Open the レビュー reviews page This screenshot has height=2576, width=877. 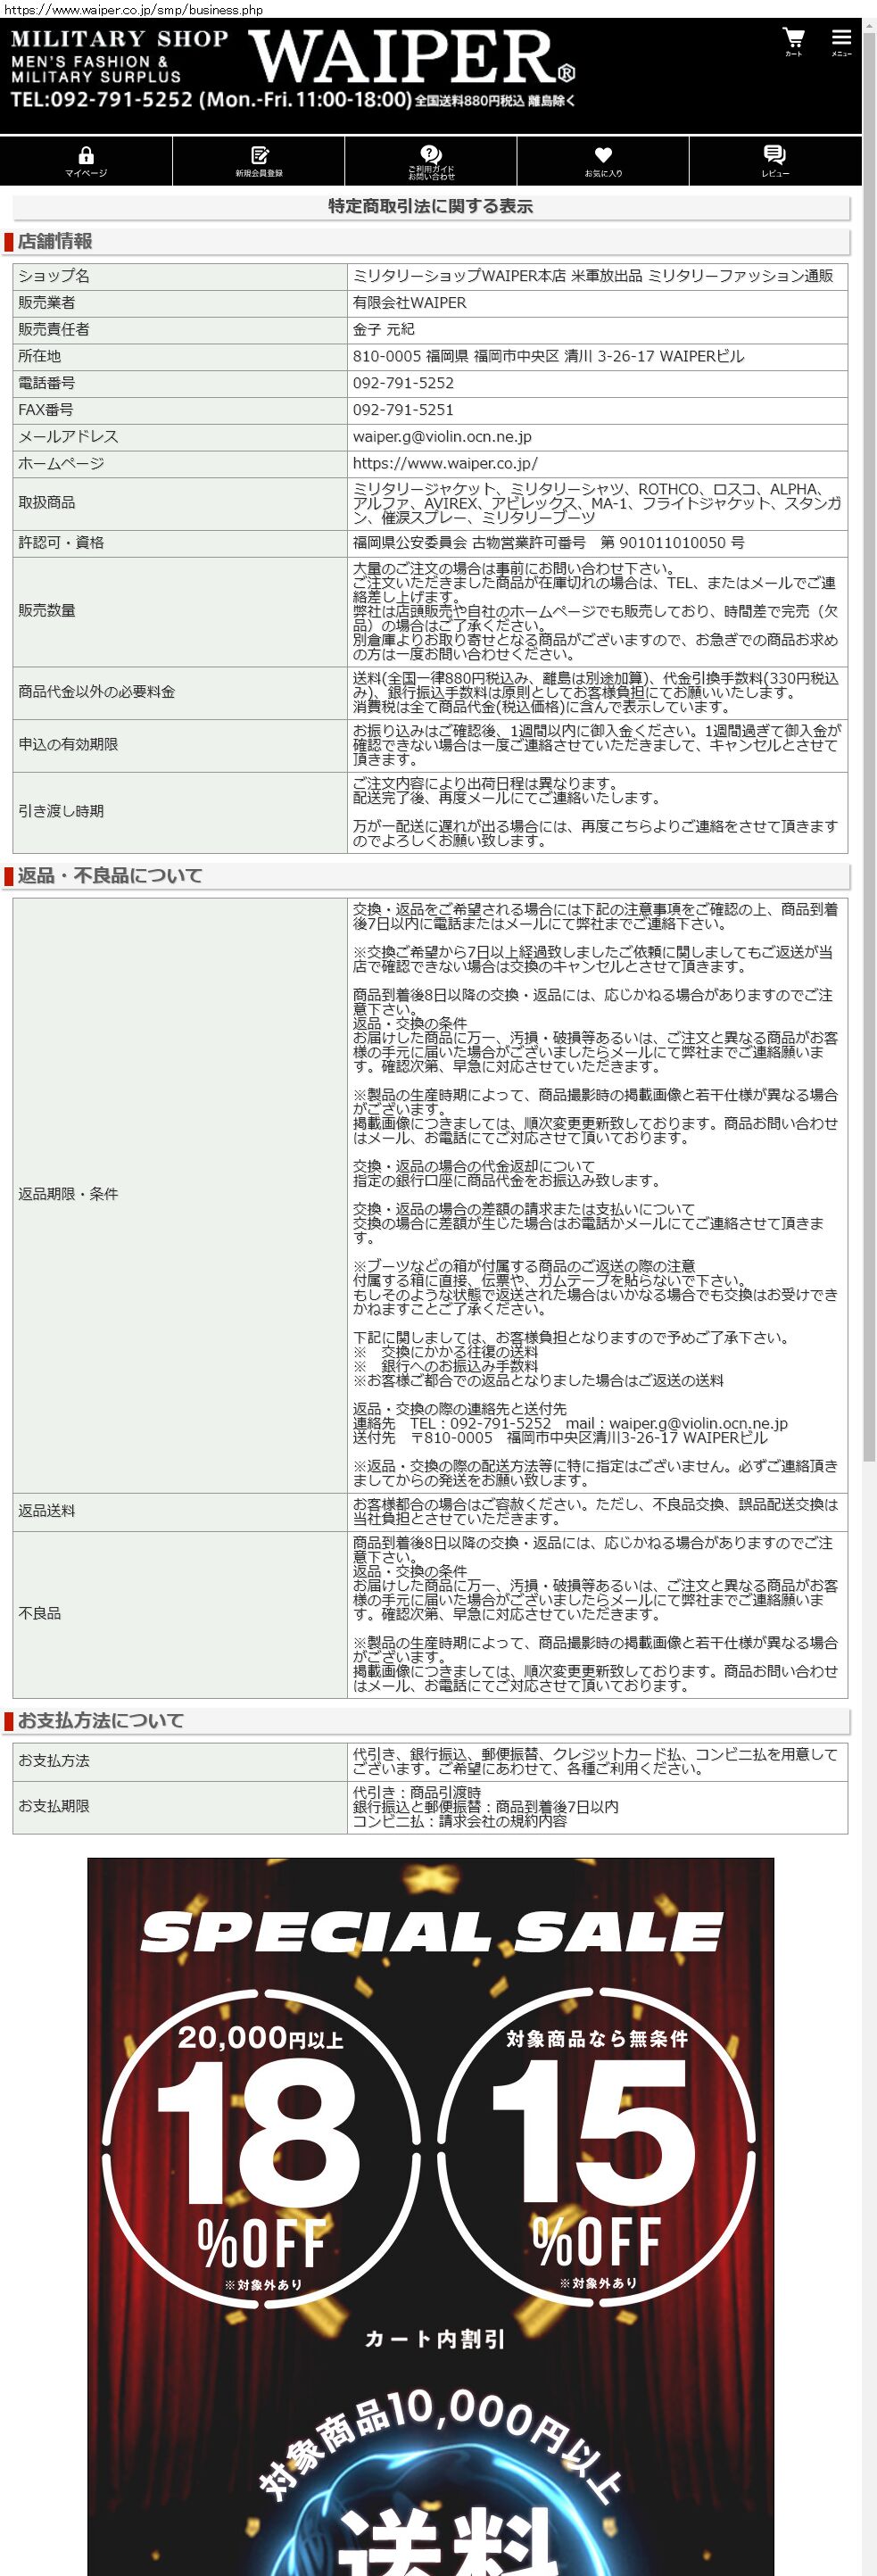pos(775,161)
